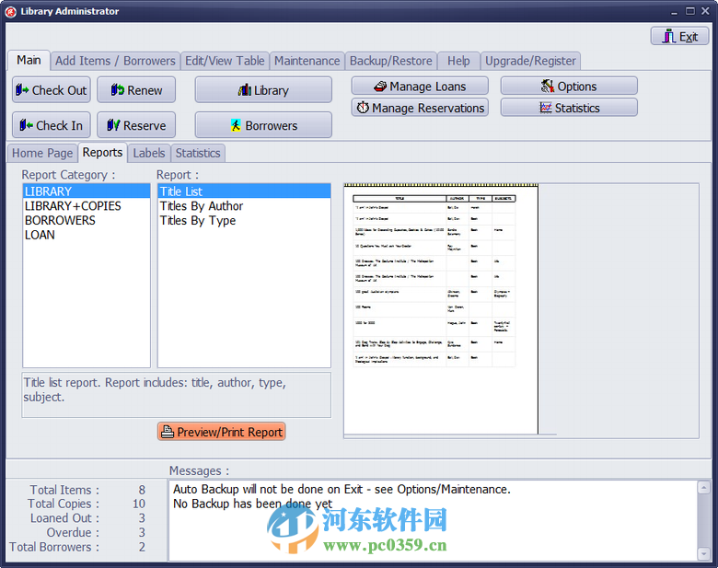Click the Total Items value 8
The height and width of the screenshot is (568, 718).
coord(142,490)
